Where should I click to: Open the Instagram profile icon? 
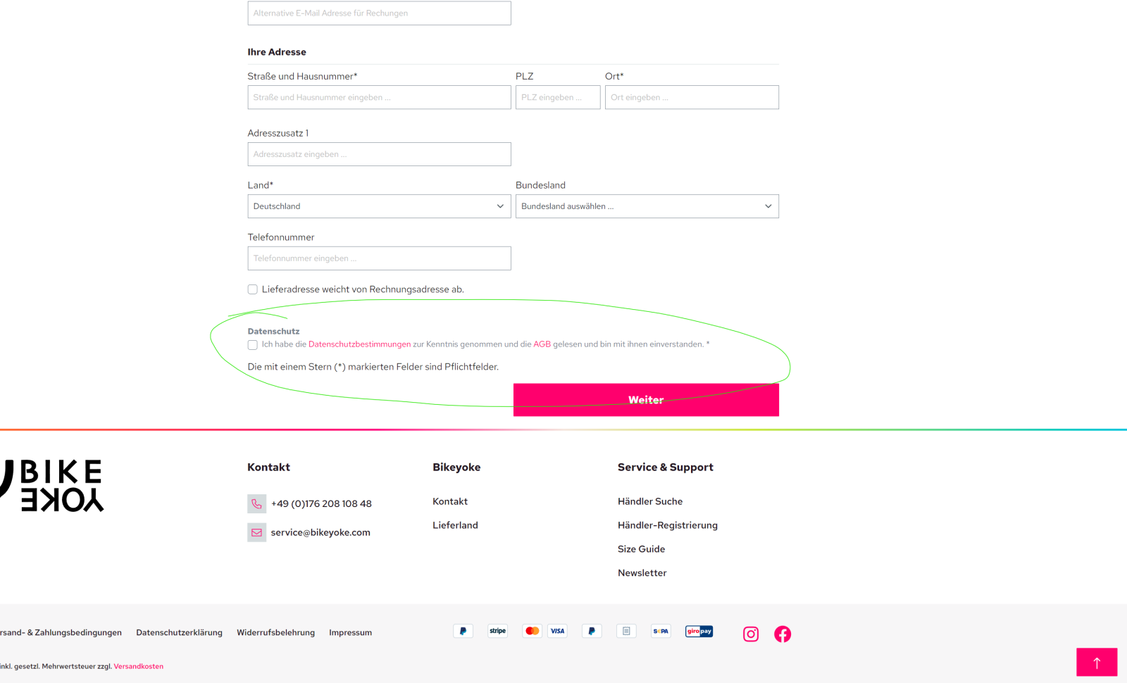(751, 634)
